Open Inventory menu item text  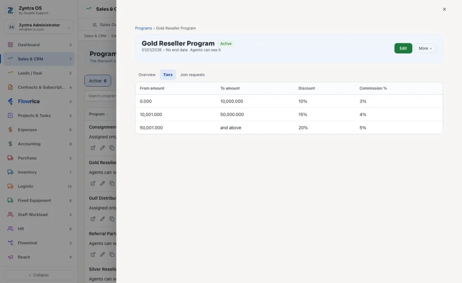27,172
